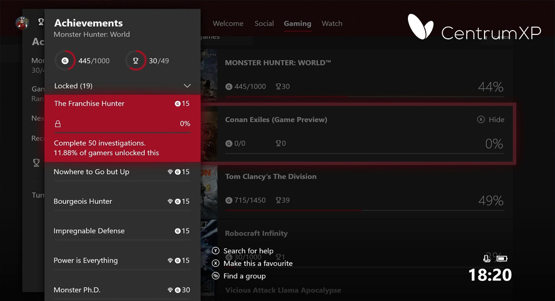Screen dimensions: 555x301
Task: Click the trophy icon next to avatar
Action: click(41, 22)
